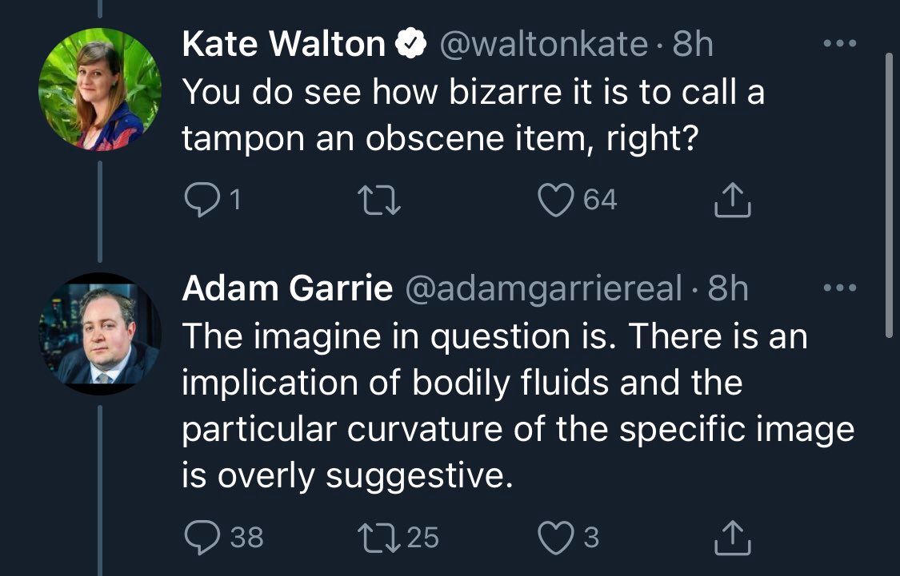The width and height of the screenshot is (900, 576).
Task: Go to the @adamgarriereal handle
Action: click(543, 289)
